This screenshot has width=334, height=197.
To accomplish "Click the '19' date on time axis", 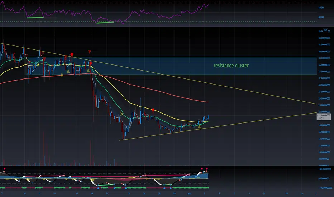I will [x=92, y=193].
